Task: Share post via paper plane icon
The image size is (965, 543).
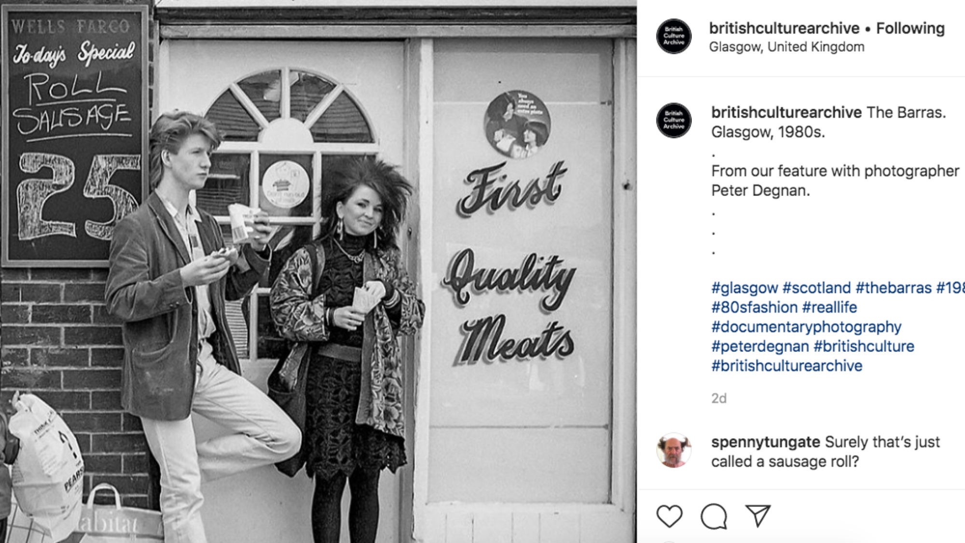Action: tap(758, 515)
